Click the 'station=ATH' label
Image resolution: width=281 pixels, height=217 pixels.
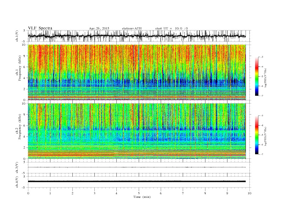pyautogui.click(x=132, y=28)
